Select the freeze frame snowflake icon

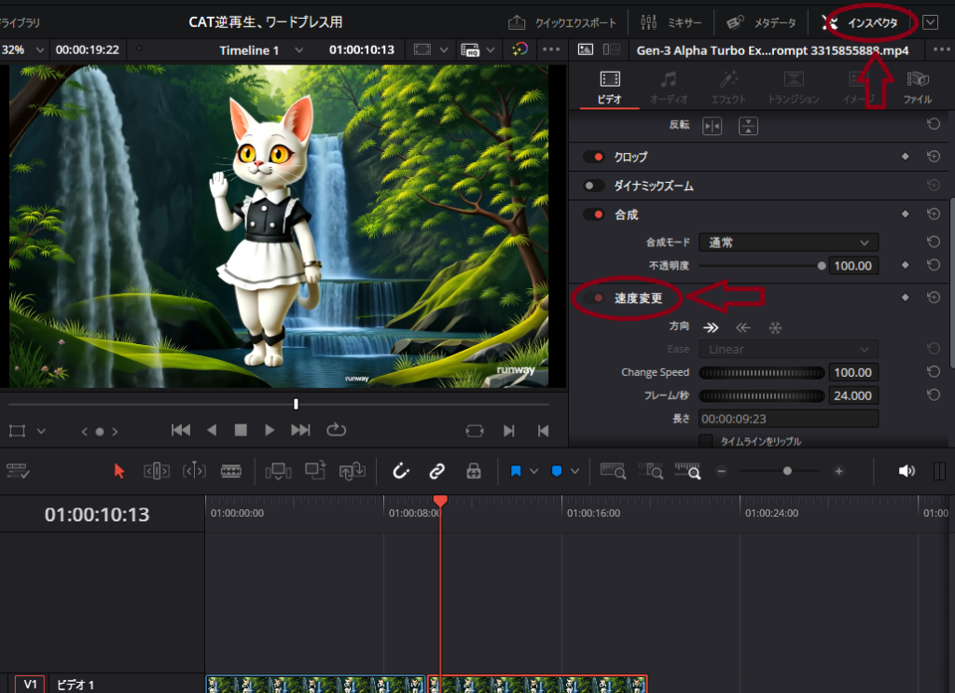774,327
